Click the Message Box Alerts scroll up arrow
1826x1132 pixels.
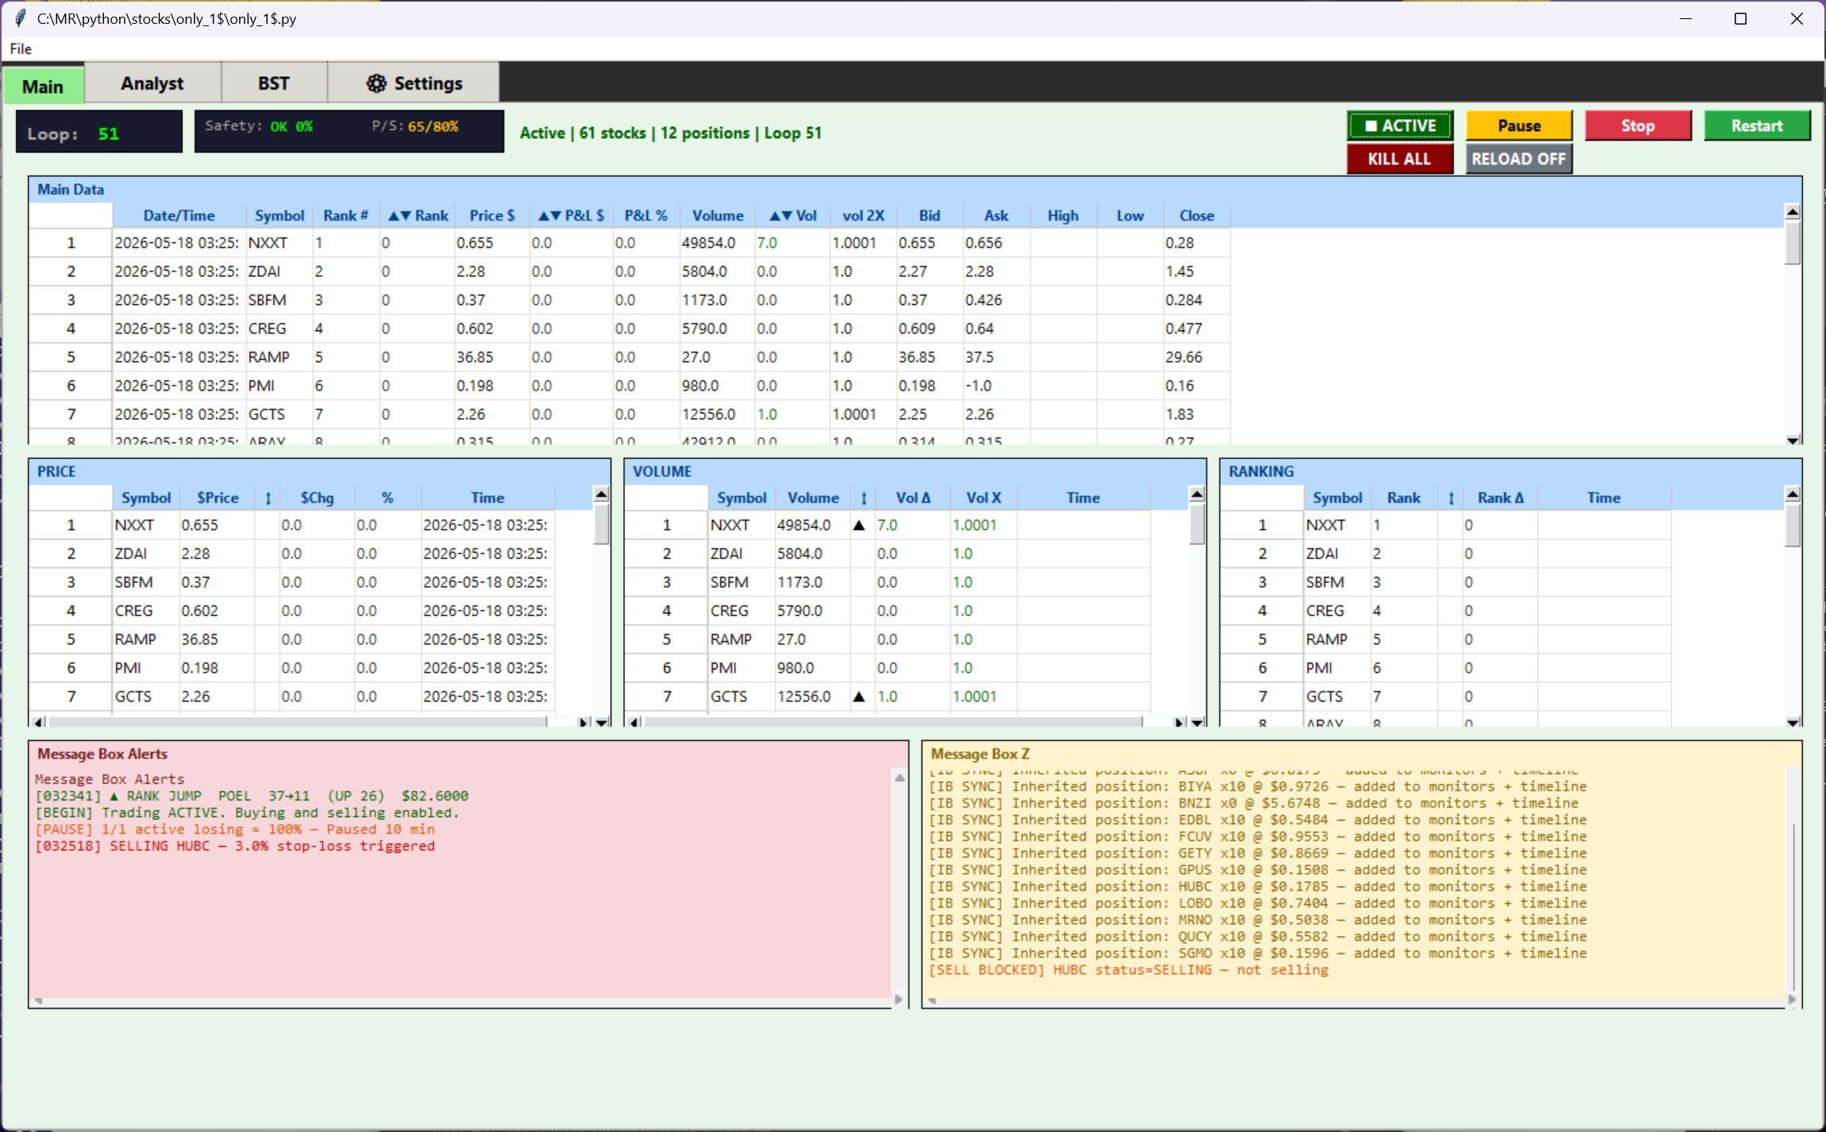click(899, 778)
